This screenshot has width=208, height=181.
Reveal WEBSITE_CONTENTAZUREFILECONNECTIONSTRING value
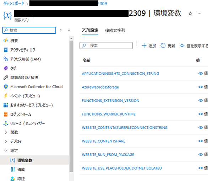[x=201, y=127]
